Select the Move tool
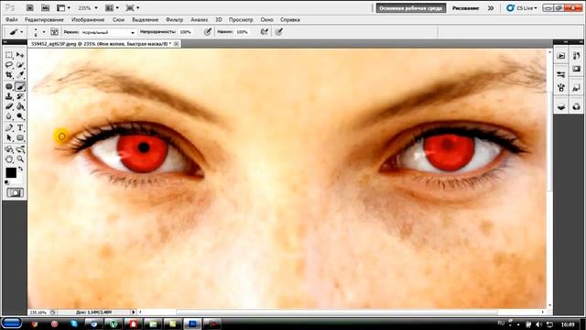 click(x=20, y=55)
